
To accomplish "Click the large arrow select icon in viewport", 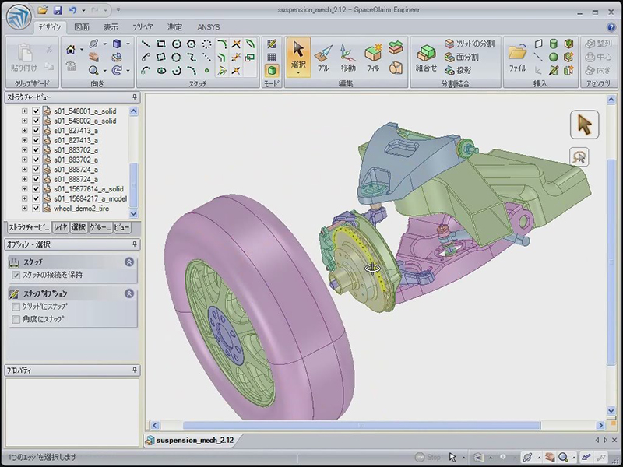I will pos(584,125).
